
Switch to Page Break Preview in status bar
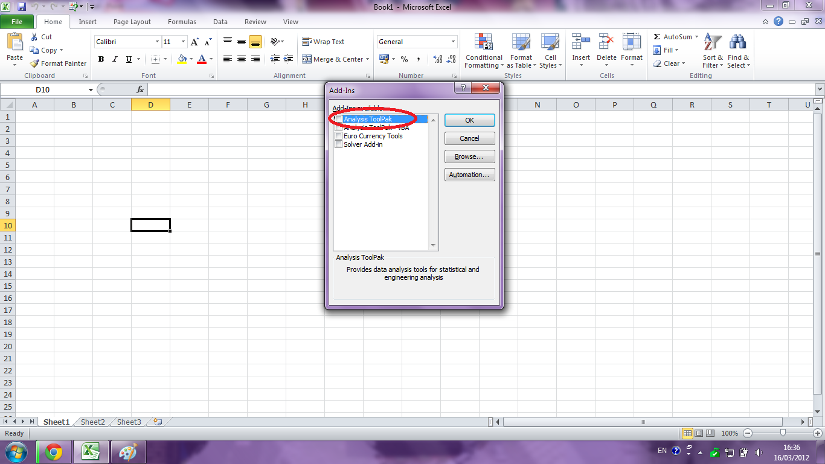click(710, 433)
